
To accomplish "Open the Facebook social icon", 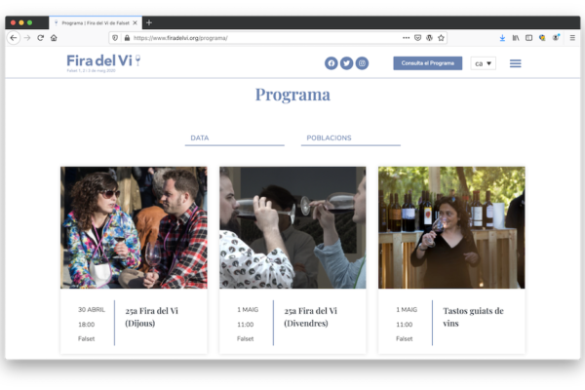I will 331,63.
